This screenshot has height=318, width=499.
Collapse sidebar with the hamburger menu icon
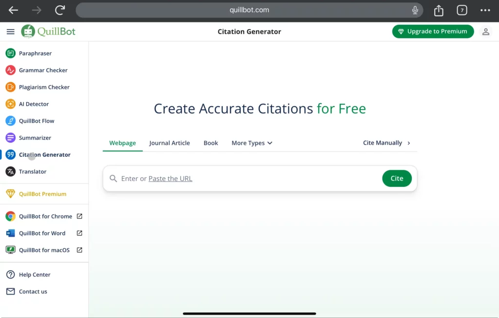pos(11,32)
